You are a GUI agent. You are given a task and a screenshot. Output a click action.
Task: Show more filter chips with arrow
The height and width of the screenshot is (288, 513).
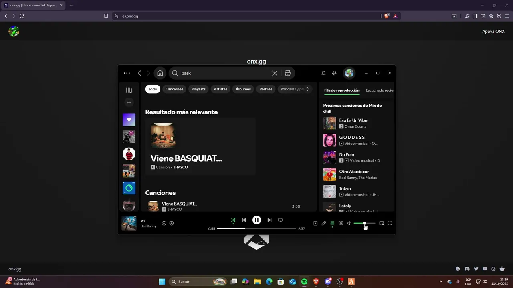308,89
